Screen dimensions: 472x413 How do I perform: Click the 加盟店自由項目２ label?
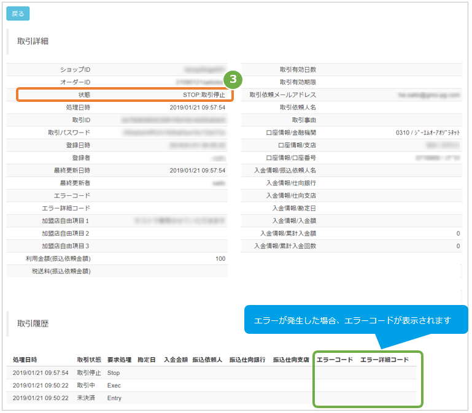[x=65, y=234]
